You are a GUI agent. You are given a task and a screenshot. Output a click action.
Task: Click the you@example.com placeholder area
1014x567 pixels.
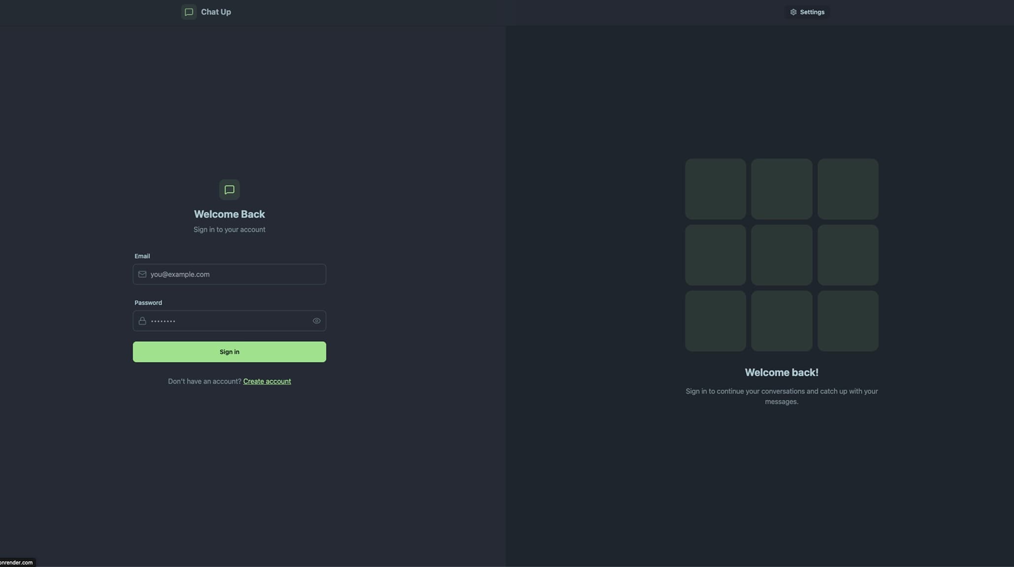click(x=180, y=274)
